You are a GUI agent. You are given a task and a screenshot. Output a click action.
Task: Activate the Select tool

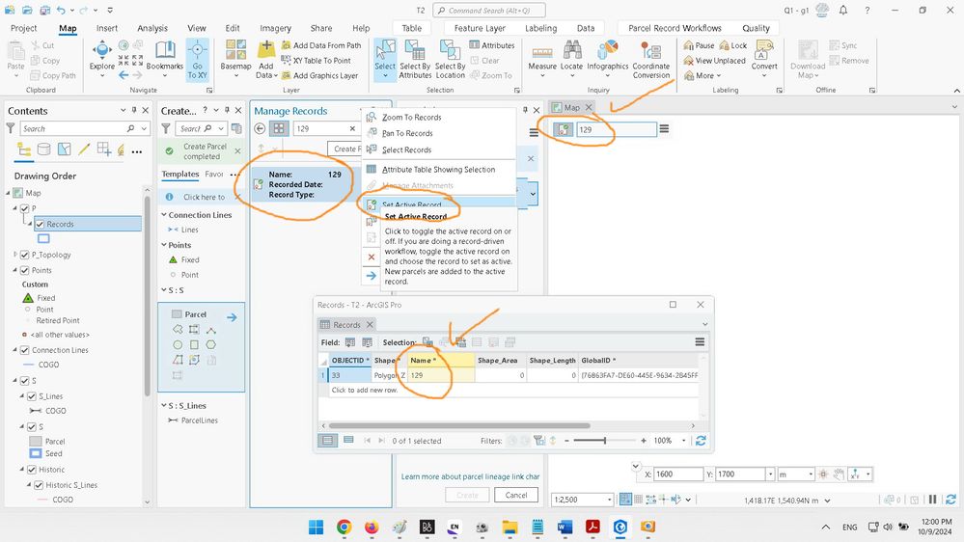(385, 59)
